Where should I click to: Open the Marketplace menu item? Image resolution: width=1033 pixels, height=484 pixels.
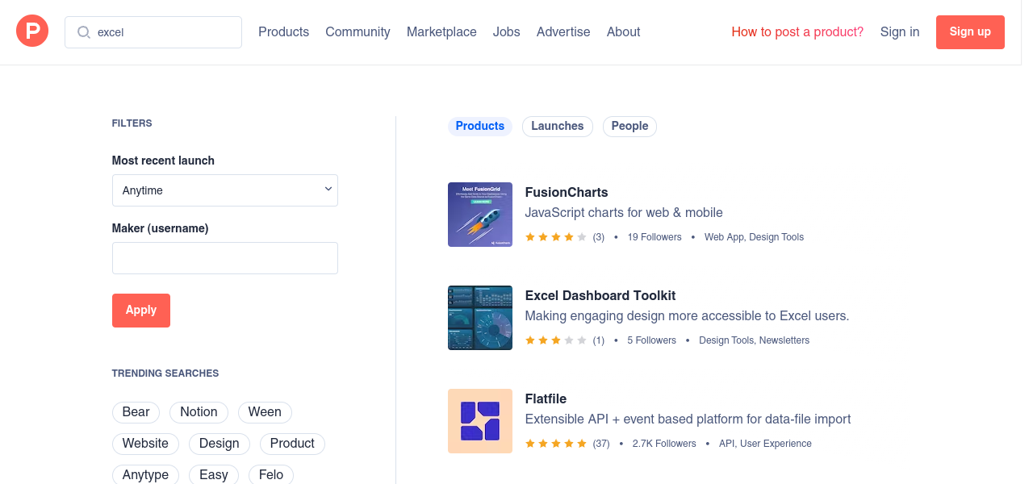pyautogui.click(x=441, y=32)
